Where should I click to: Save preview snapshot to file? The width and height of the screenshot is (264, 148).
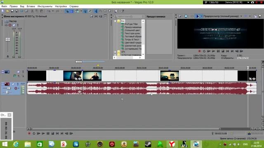tap(260, 16)
